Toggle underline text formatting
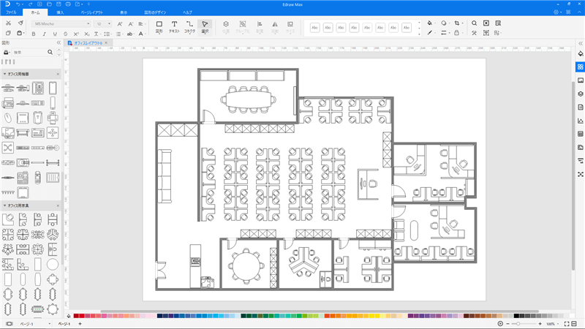This screenshot has height=329, width=585. [54, 34]
